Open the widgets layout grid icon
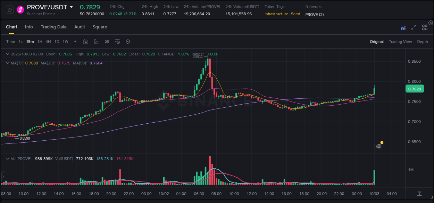The width and height of the screenshot is (434, 203). (425, 27)
